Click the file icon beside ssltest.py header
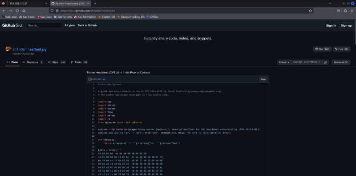Image resolution: width=356 pixels, height=176 pixels. click(x=90, y=79)
